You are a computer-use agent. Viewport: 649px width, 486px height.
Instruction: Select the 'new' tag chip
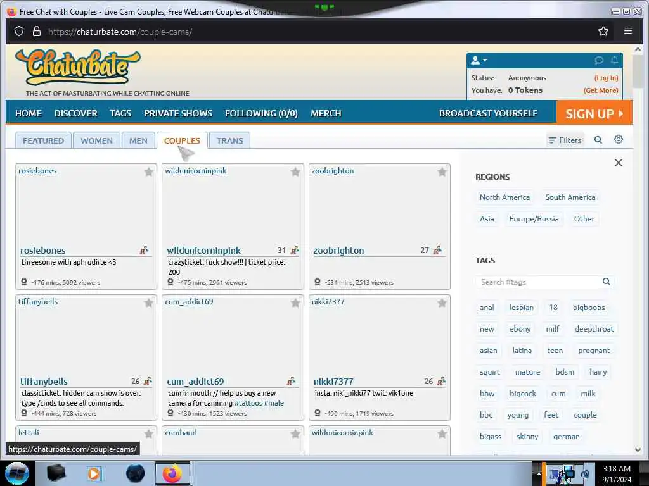487,329
